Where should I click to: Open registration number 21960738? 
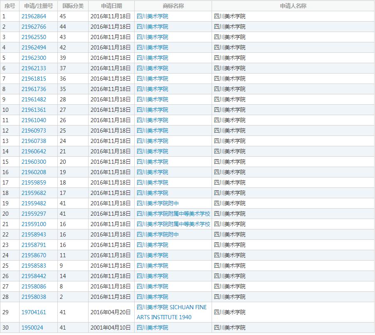click(x=34, y=141)
